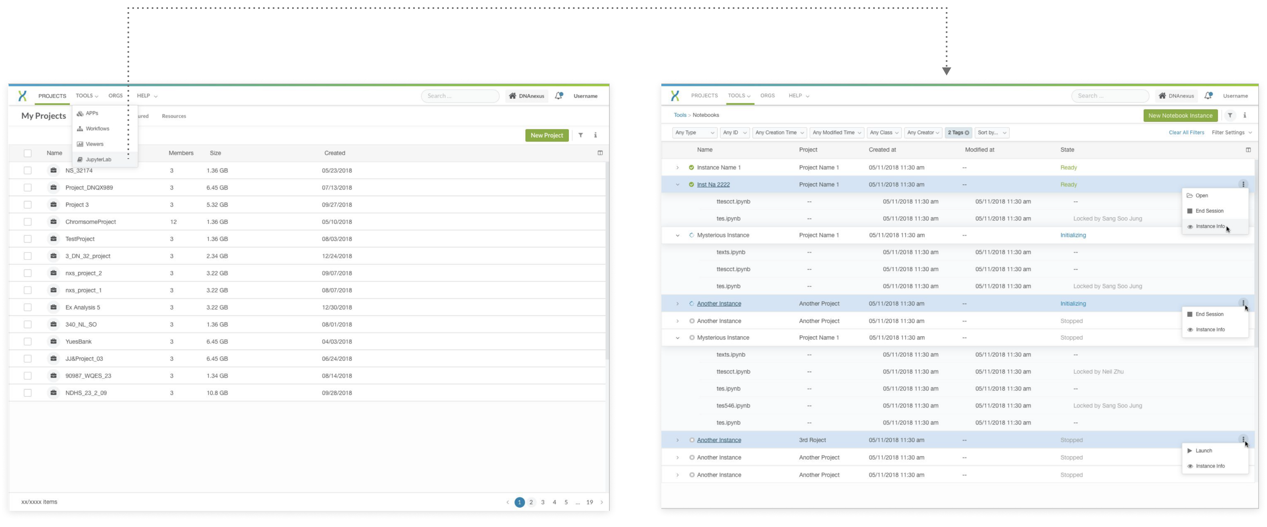Tick the checkbox for ChromsomeProject
This screenshot has width=1267, height=527.
tap(27, 222)
